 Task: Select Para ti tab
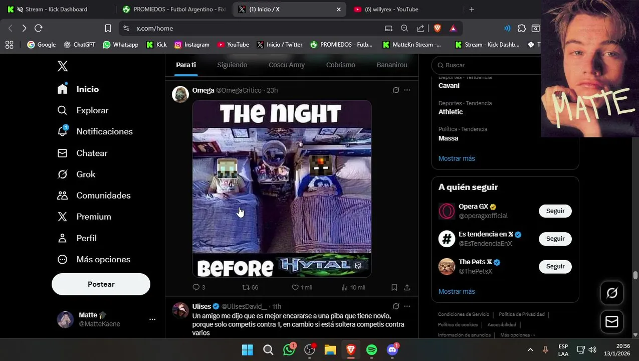point(186,65)
